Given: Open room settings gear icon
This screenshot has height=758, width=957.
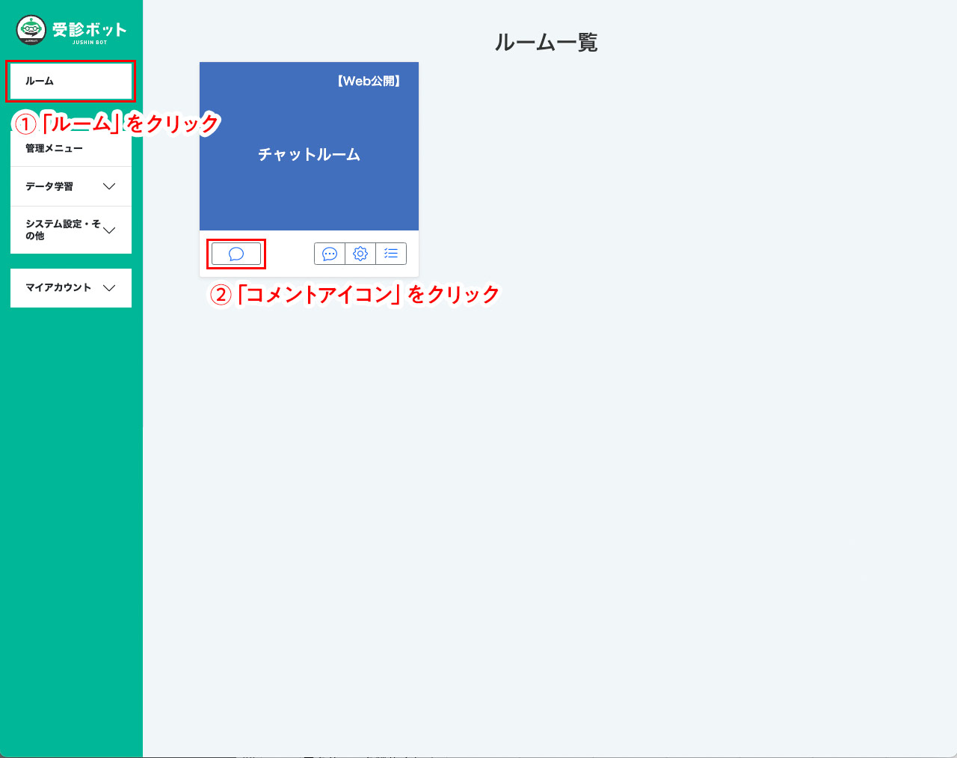Looking at the screenshot, I should pyautogui.click(x=360, y=254).
